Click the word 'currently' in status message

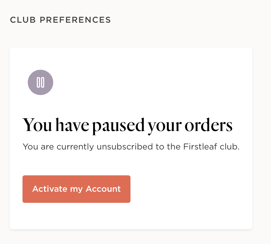point(75,147)
